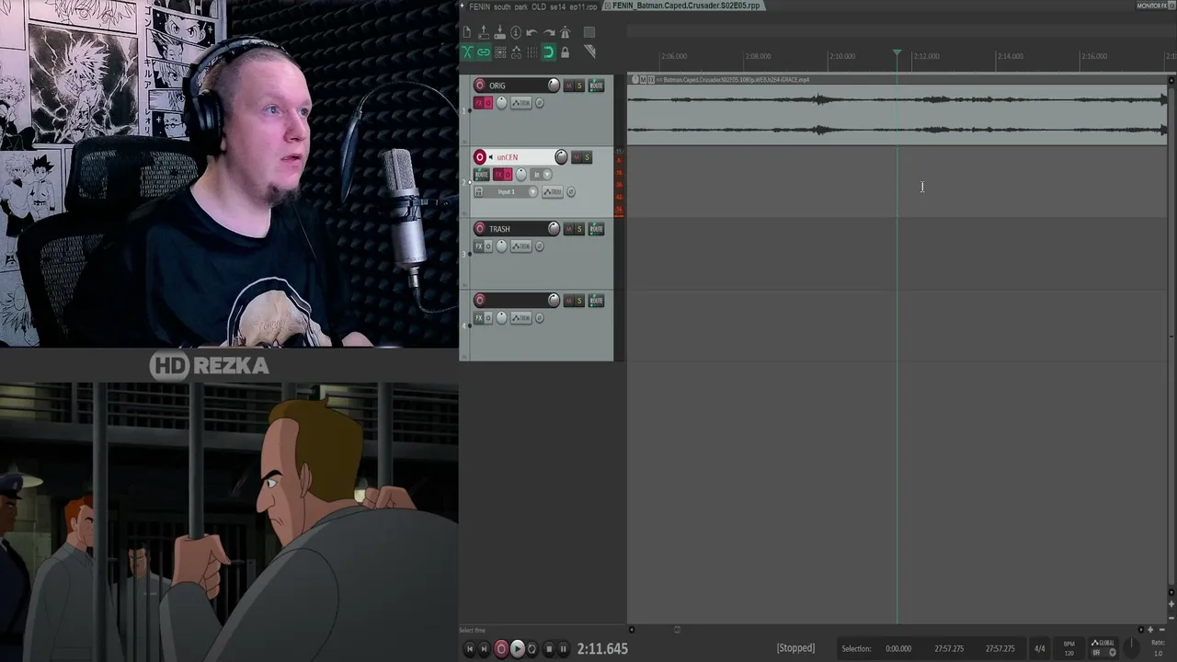This screenshot has height=662, width=1177.
Task: Mute the ORIG track
Action: click(x=569, y=86)
